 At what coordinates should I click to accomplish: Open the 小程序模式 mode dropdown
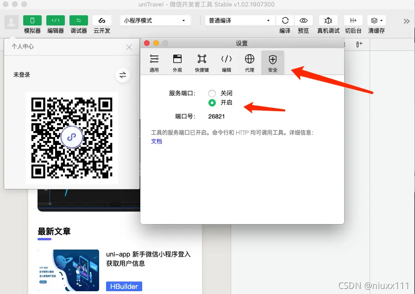155,20
